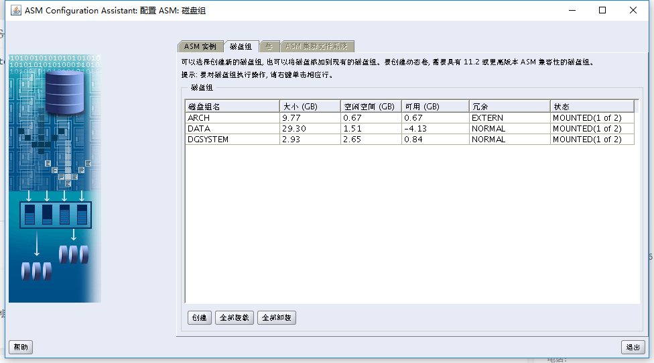This screenshot has width=654, height=363.
Task: Click the 0.84 usable cell
Action: [x=435, y=140]
